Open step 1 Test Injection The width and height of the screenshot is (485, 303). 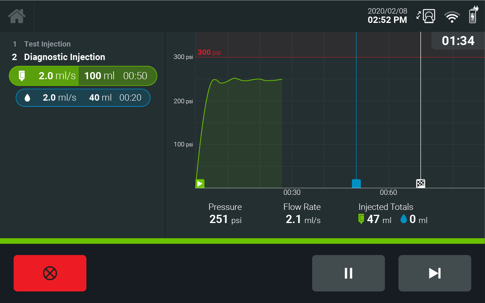41,44
